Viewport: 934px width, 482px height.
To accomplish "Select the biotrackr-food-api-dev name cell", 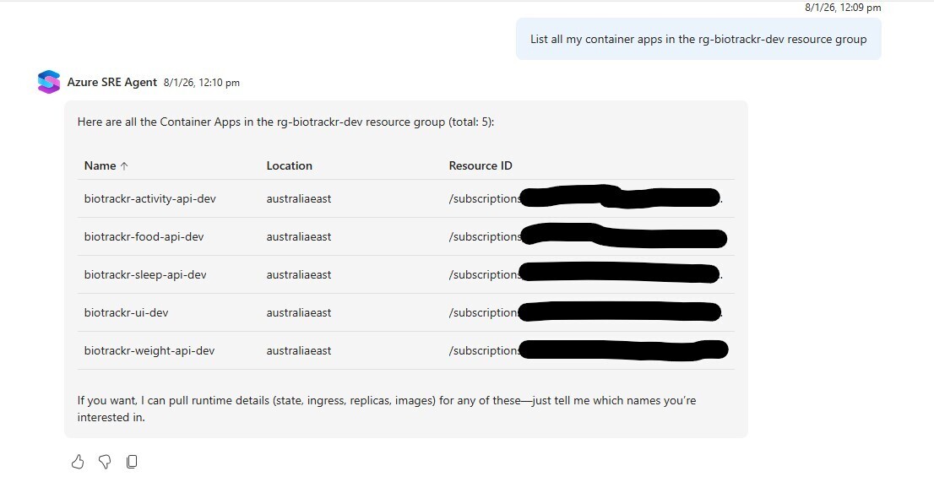I will pyautogui.click(x=144, y=236).
